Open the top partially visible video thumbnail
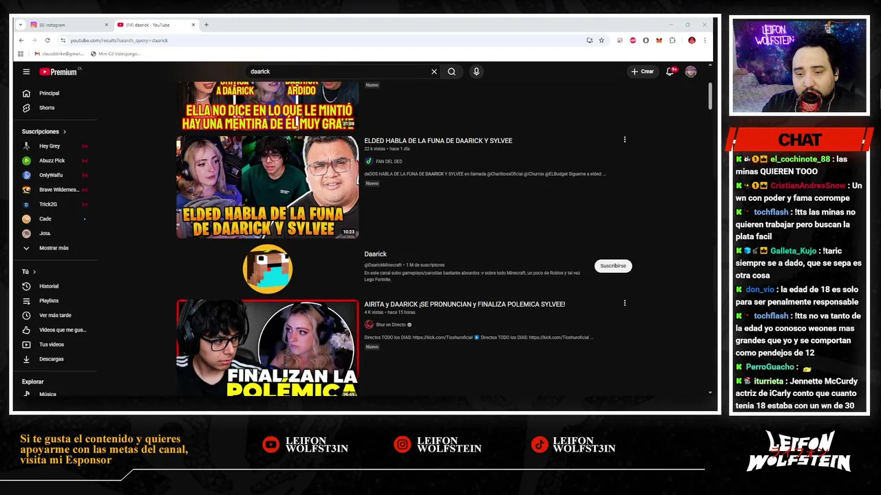 (x=267, y=106)
